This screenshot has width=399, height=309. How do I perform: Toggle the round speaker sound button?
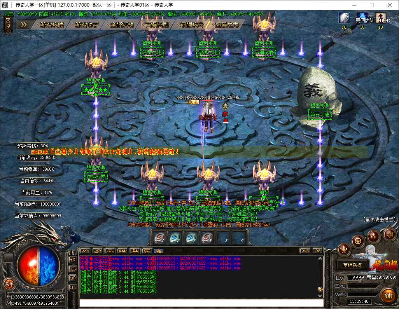click(390, 234)
